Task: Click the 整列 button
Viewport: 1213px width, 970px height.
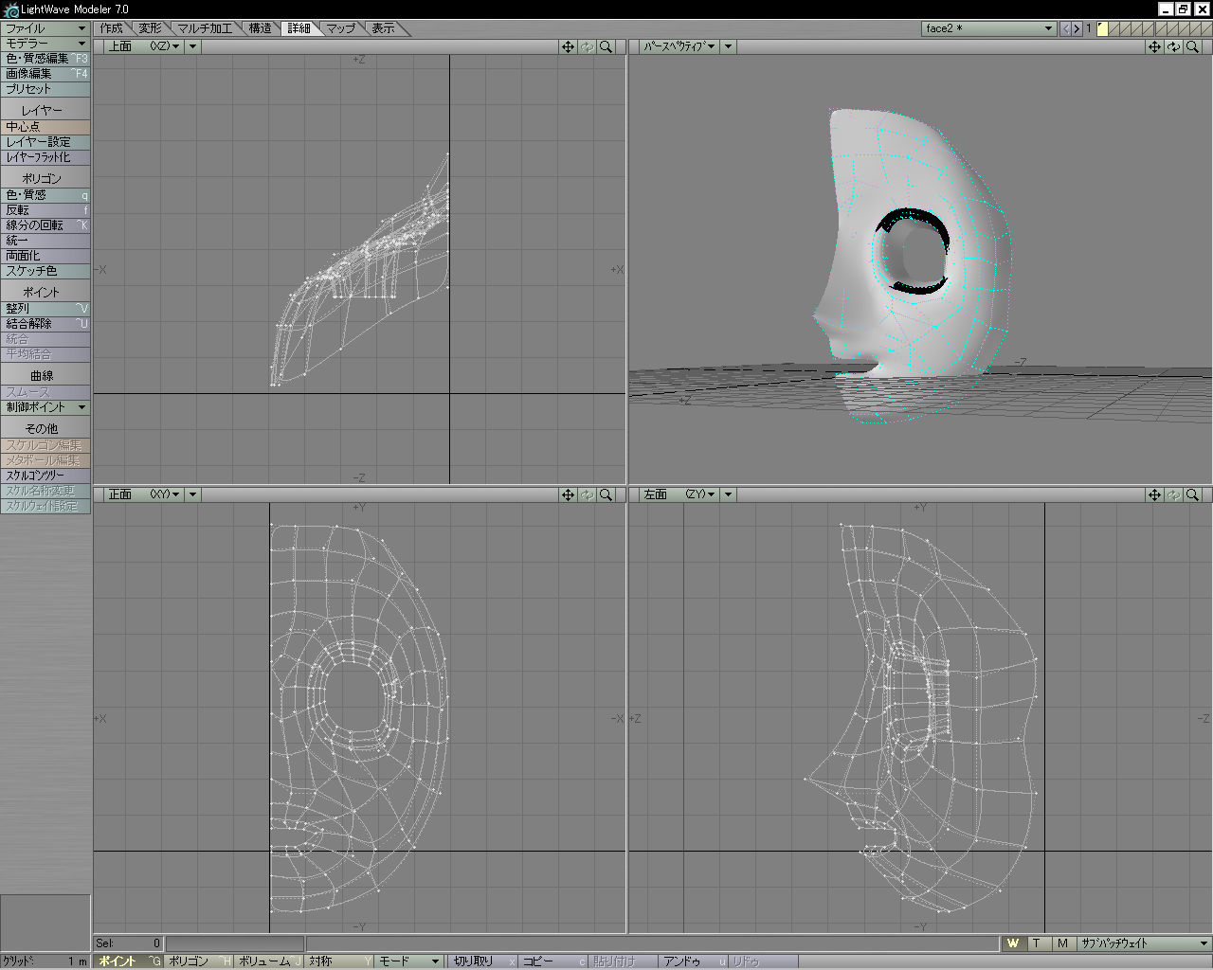Action: (45, 309)
